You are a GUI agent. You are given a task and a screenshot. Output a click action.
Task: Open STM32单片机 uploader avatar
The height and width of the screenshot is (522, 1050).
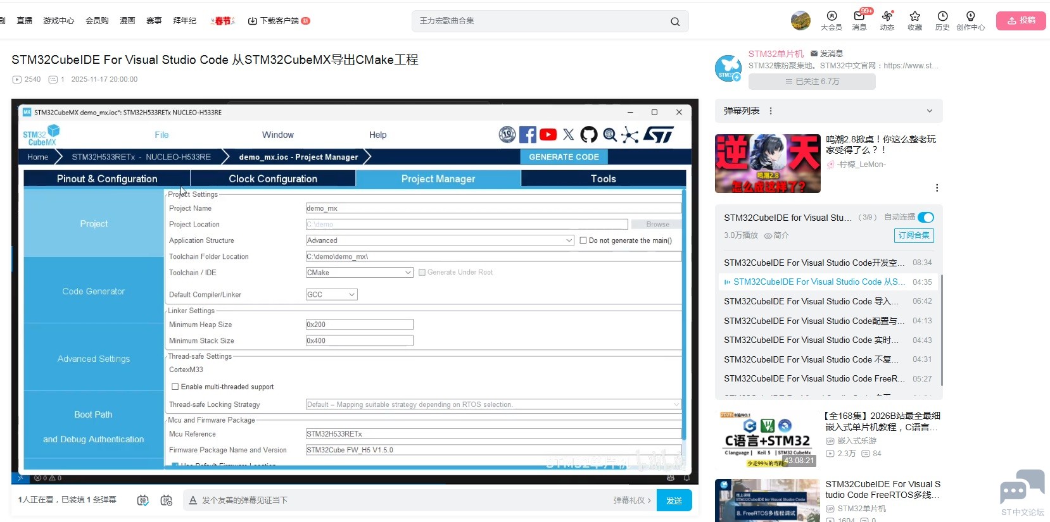pyautogui.click(x=728, y=68)
